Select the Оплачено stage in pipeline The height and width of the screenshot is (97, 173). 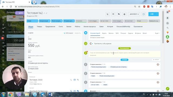81,21
